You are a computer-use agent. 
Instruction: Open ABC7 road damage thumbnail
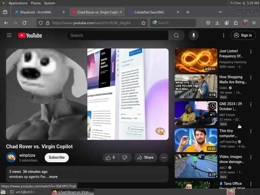(x=196, y=166)
